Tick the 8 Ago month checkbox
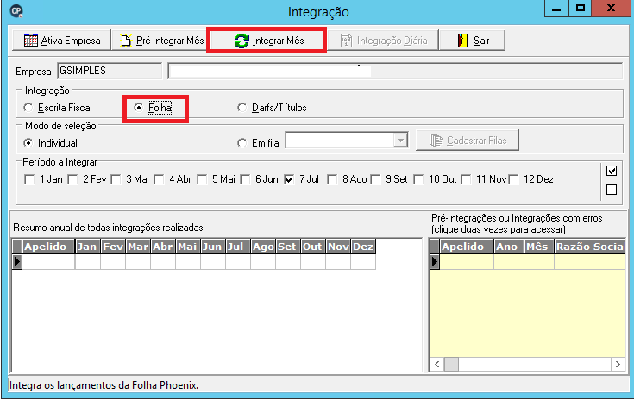 pyautogui.click(x=332, y=179)
